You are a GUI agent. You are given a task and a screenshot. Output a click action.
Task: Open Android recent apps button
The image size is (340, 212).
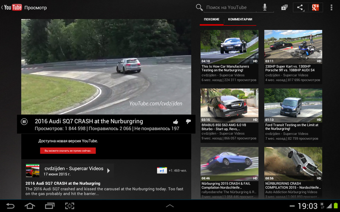(49, 206)
